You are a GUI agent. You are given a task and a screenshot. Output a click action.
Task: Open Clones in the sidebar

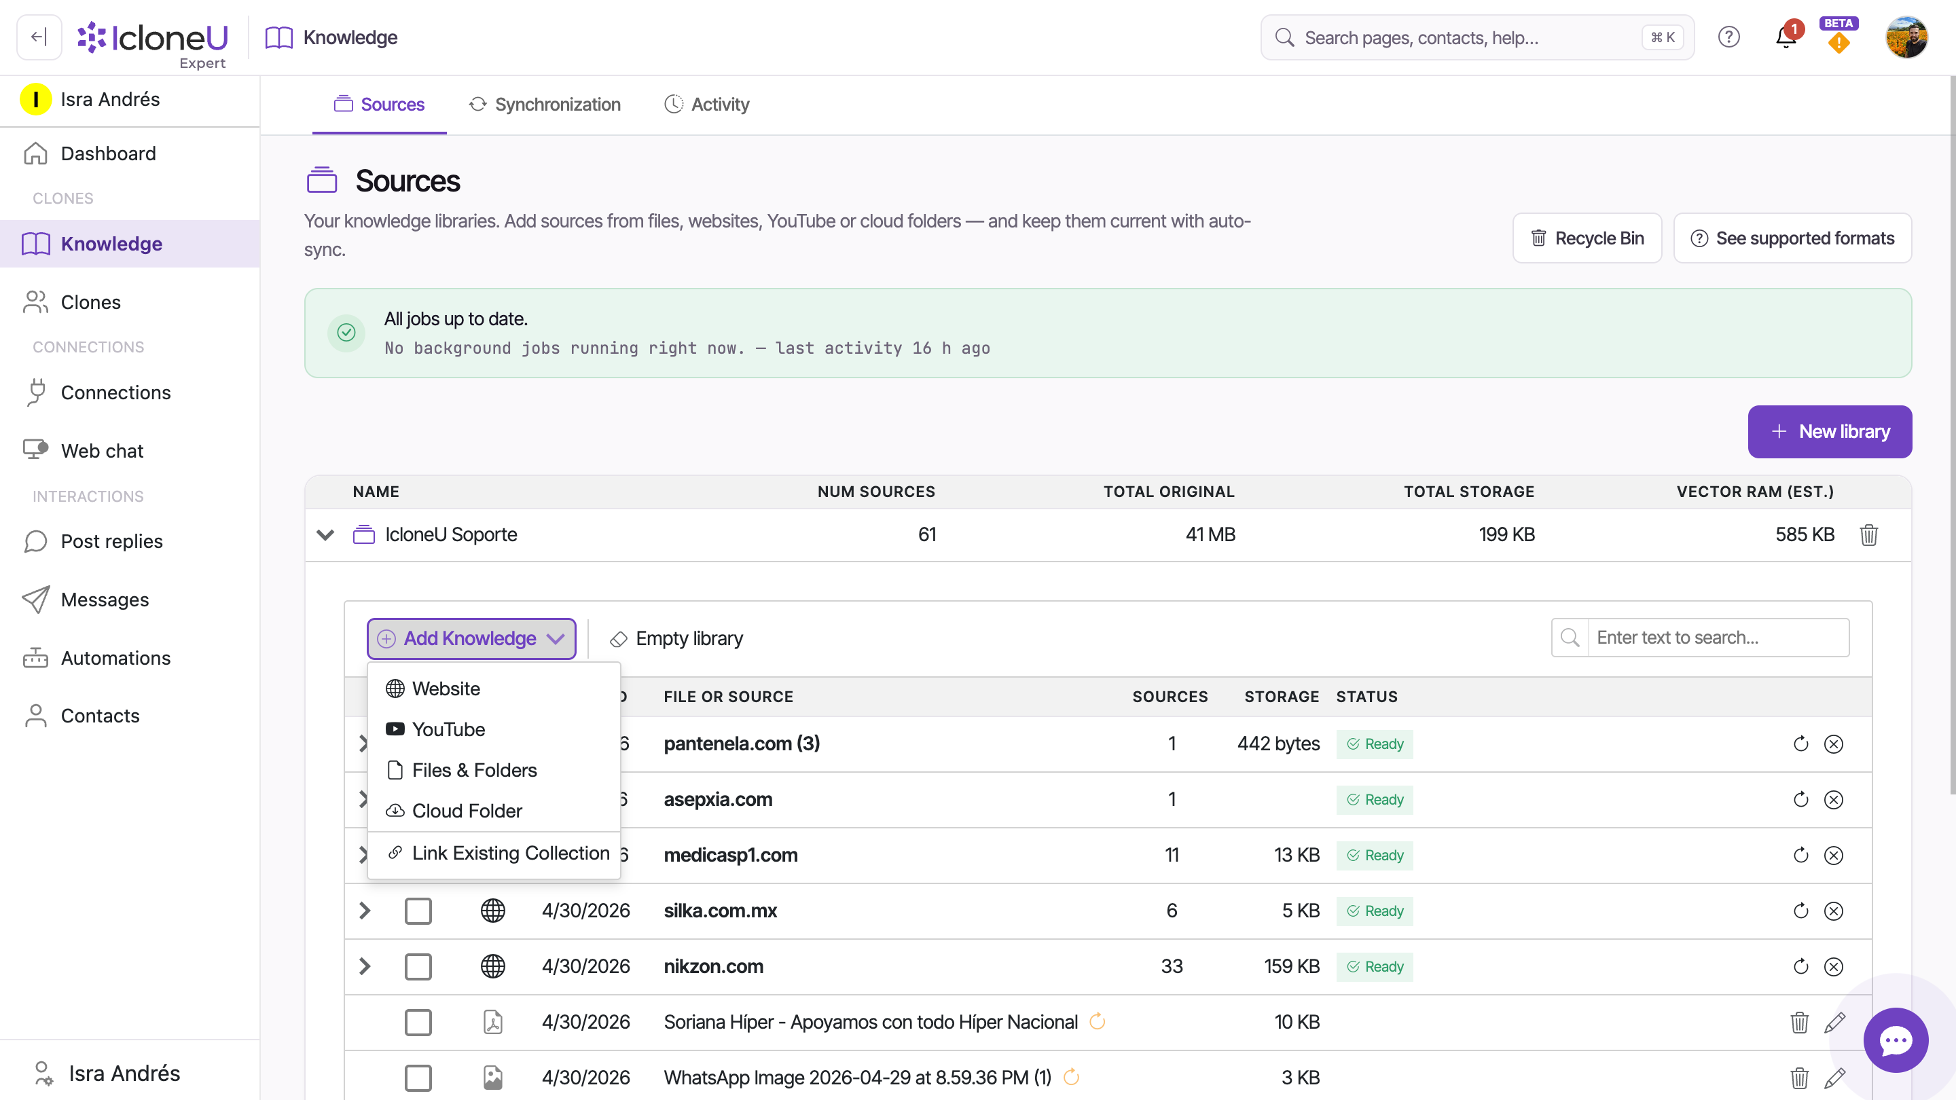click(130, 302)
